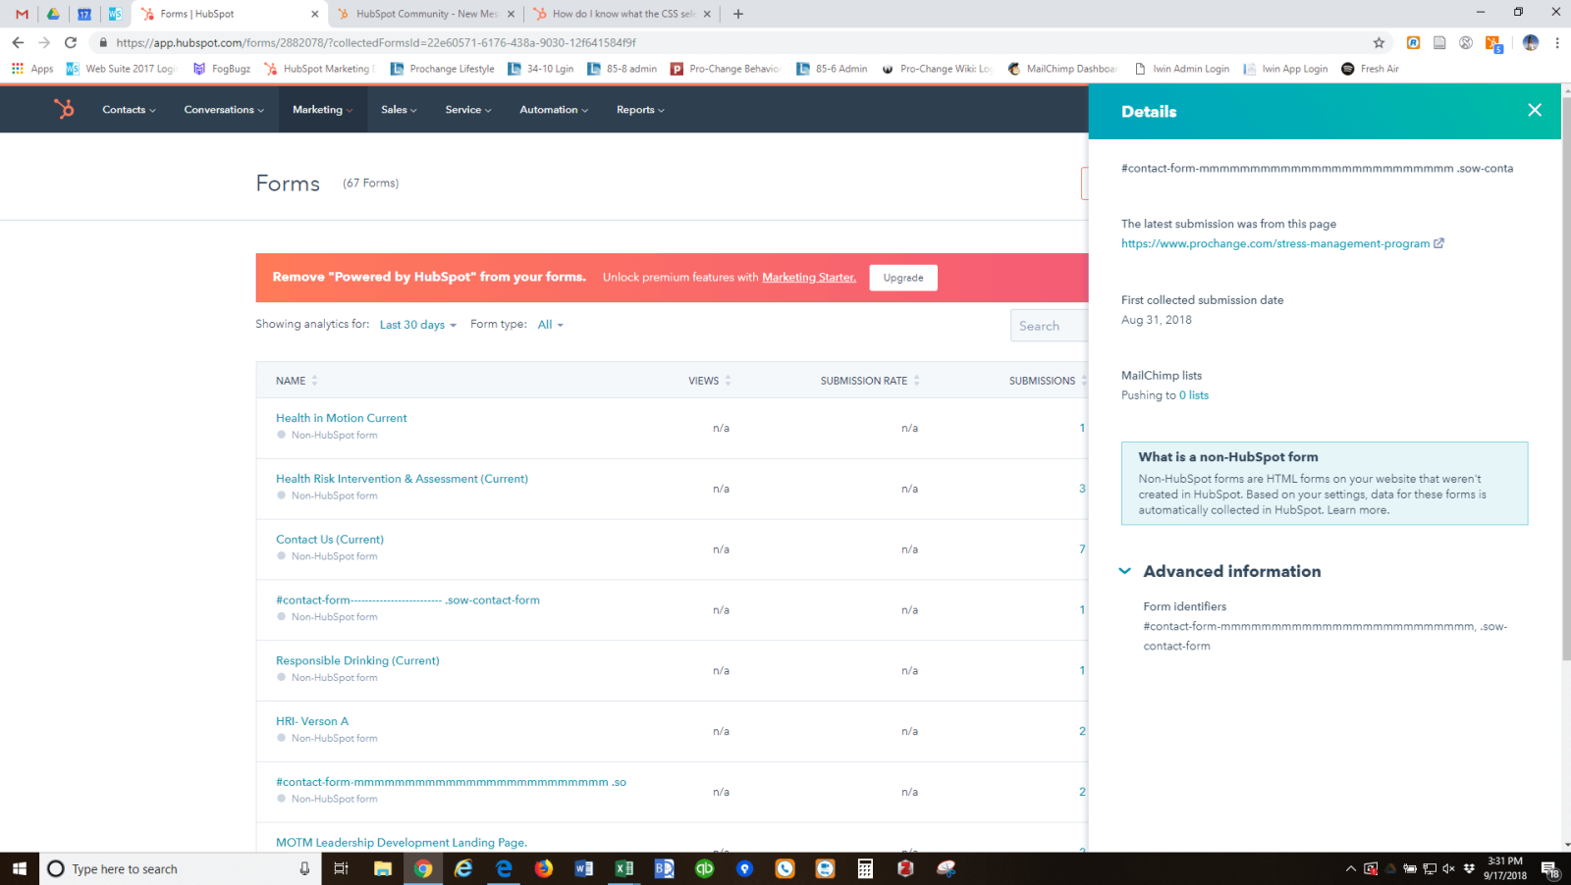Close the Details panel
The width and height of the screenshot is (1571, 885).
click(x=1534, y=110)
